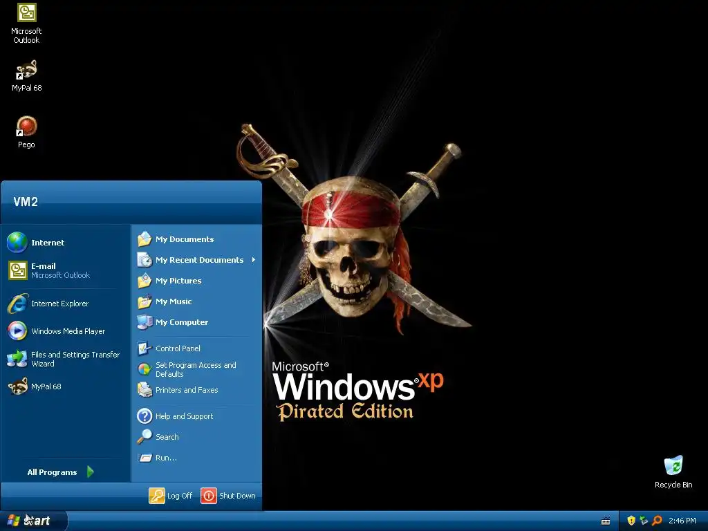Open the My Music folder icon
The width and height of the screenshot is (708, 531).
[x=145, y=301]
